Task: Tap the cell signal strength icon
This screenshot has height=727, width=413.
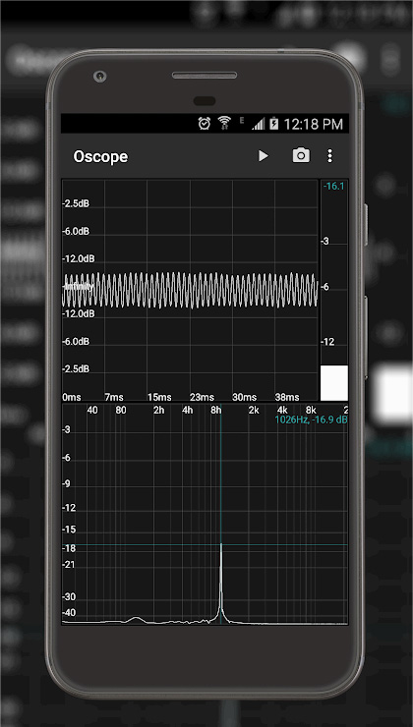Action: point(258,124)
